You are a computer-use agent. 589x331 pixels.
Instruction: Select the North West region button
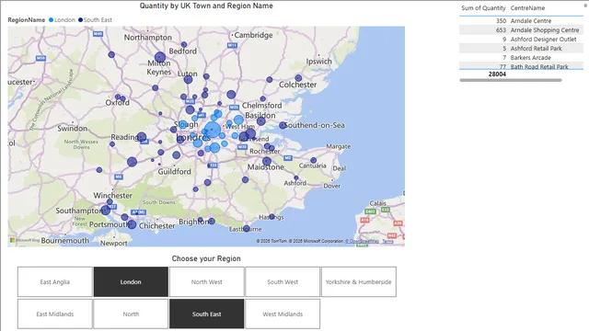click(x=206, y=282)
